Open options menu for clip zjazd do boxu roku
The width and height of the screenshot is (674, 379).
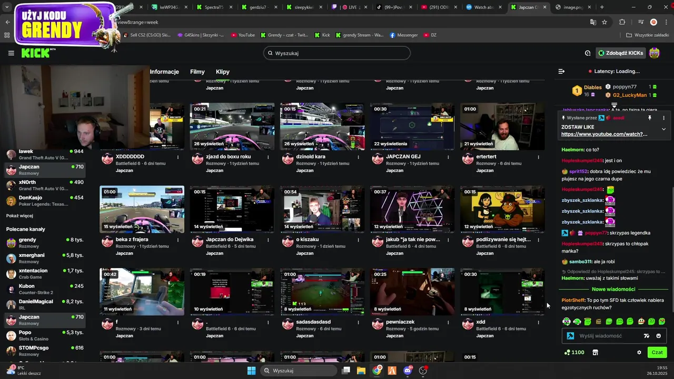[268, 157]
